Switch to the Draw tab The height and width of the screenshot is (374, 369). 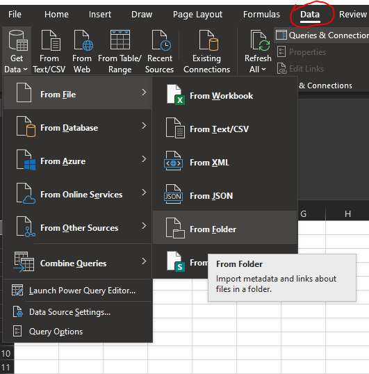tap(142, 15)
